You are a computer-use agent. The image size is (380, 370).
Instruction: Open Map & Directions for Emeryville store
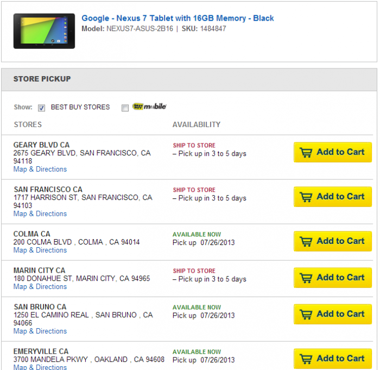pyautogui.click(x=40, y=367)
